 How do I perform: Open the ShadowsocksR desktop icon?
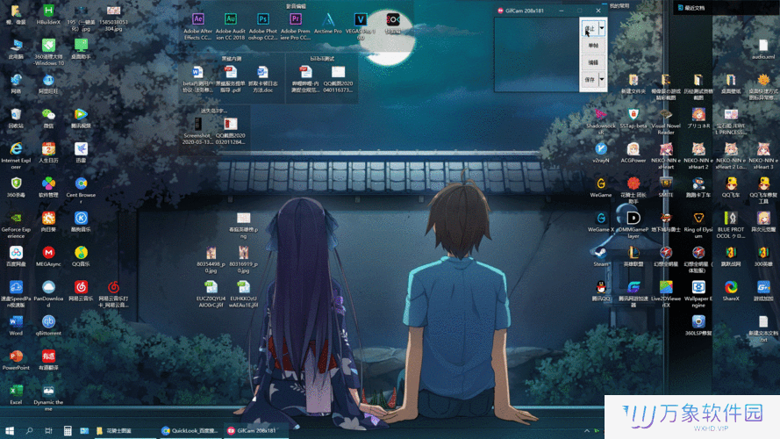(600, 121)
